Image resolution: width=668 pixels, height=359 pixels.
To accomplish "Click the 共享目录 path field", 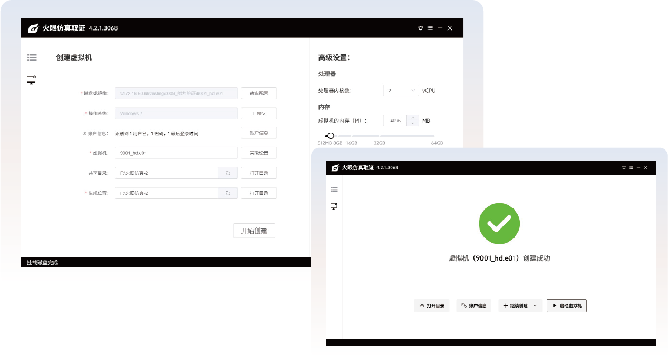I will 167,173.
